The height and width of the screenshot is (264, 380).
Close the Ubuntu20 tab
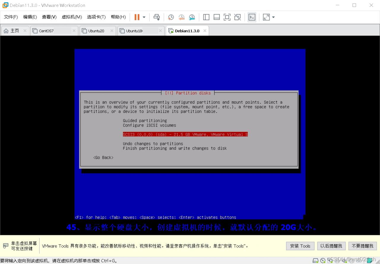coord(112,31)
